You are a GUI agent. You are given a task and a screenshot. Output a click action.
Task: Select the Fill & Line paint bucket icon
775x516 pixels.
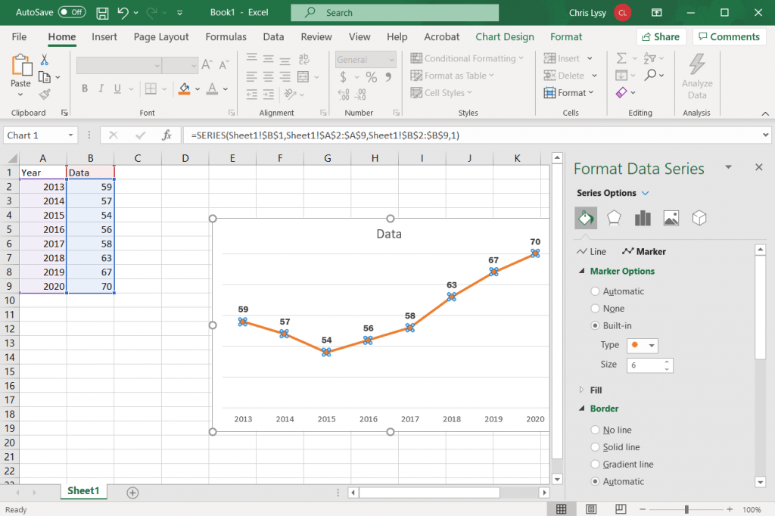click(x=586, y=218)
